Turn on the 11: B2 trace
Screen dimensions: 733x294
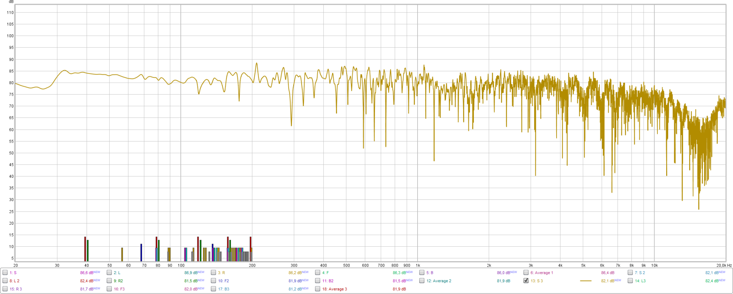318,281
